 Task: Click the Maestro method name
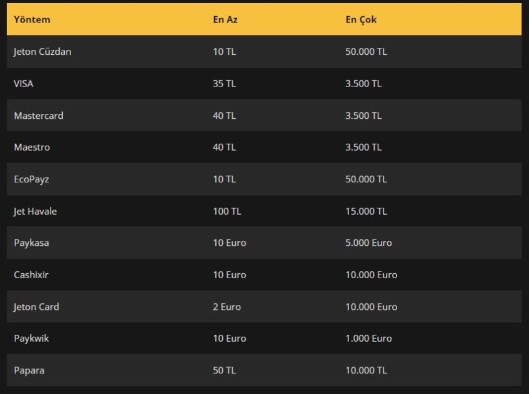tap(32, 148)
